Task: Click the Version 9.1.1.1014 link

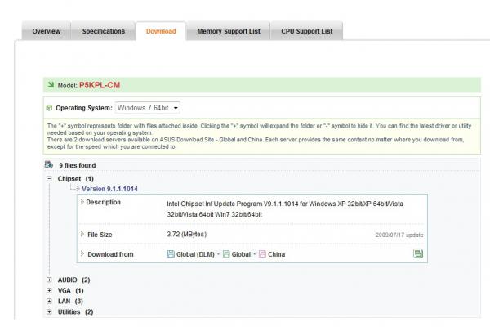Action: point(109,189)
